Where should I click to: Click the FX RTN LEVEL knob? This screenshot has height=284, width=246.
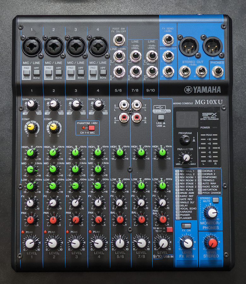(187, 243)
